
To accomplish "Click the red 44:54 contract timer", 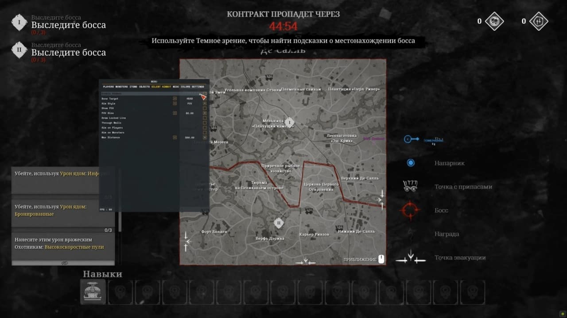I will click(x=283, y=26).
